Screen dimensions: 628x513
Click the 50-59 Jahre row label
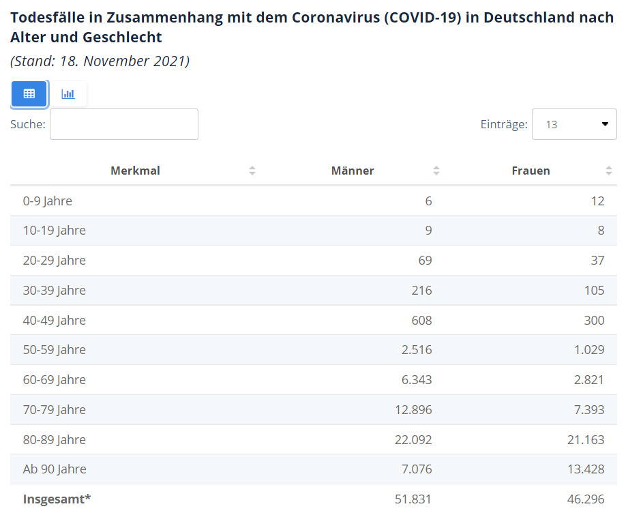(x=55, y=350)
